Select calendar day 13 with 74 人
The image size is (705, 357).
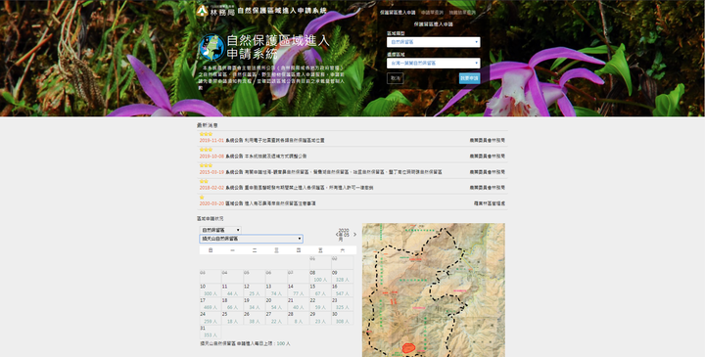click(x=276, y=290)
